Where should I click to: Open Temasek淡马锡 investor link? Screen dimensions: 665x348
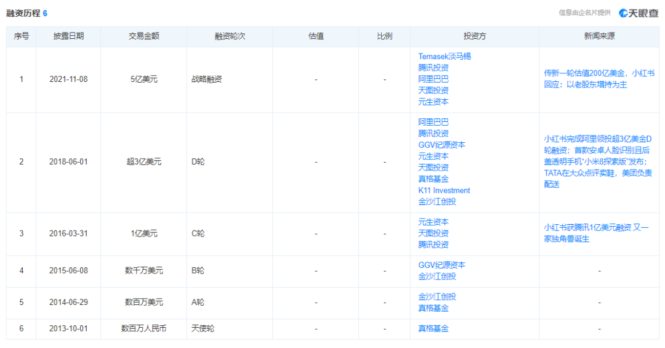445,57
